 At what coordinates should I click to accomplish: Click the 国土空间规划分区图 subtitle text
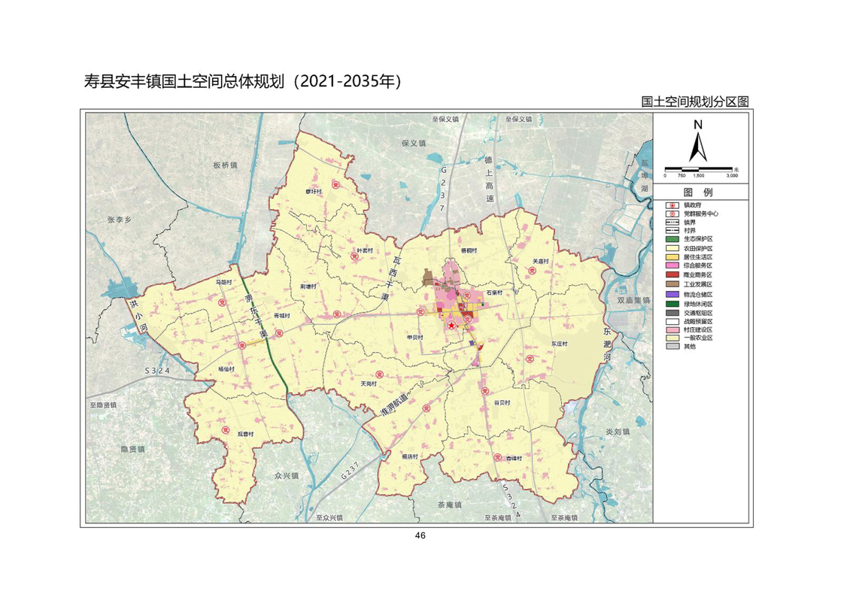click(696, 102)
